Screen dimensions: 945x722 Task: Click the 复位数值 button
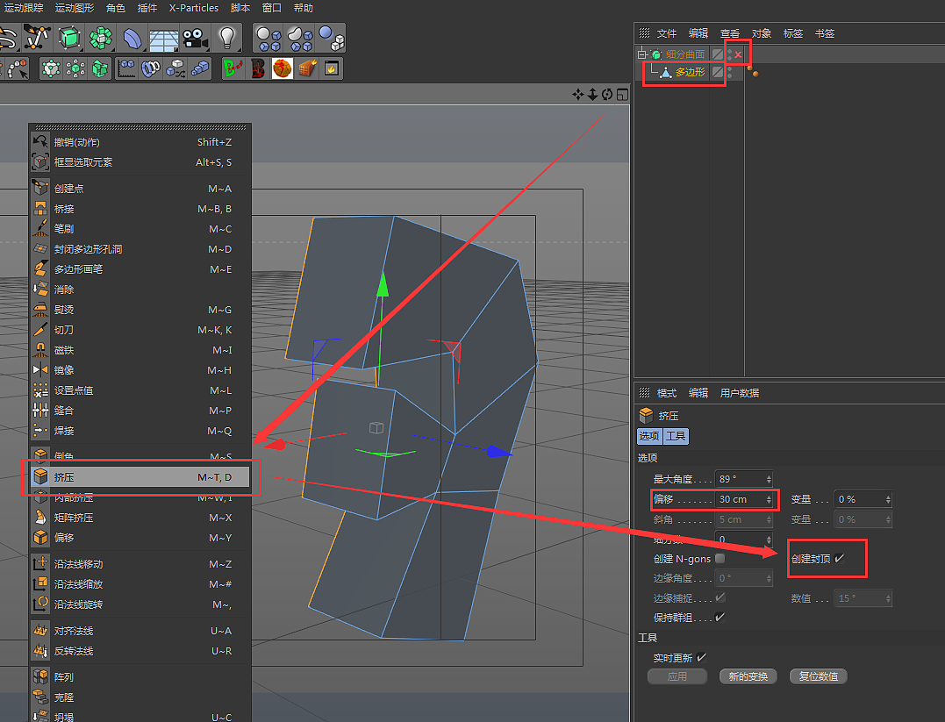(818, 676)
